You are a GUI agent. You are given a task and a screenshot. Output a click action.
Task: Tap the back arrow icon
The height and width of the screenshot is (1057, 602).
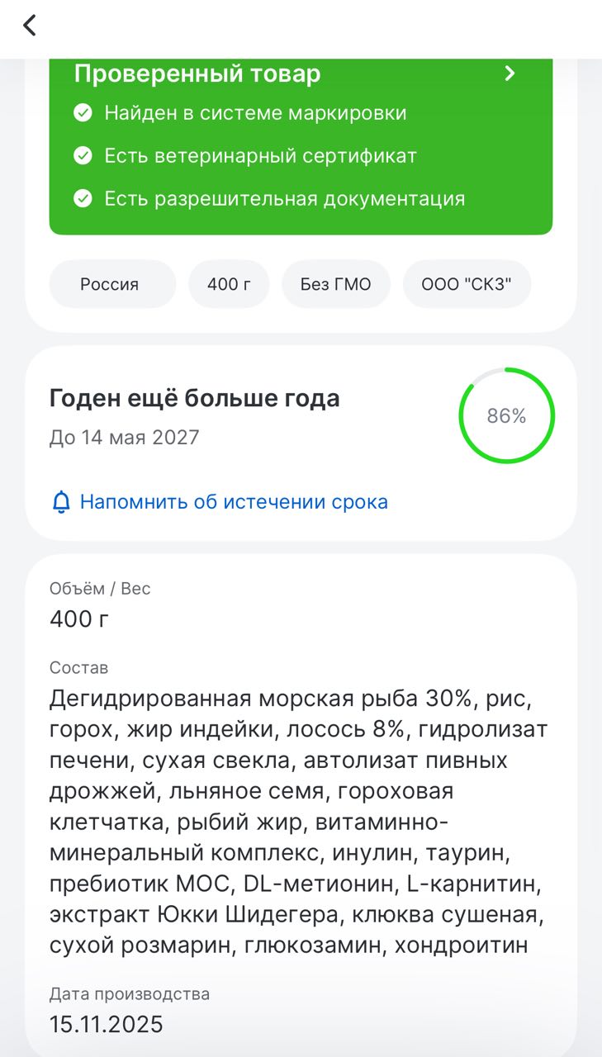(x=30, y=26)
